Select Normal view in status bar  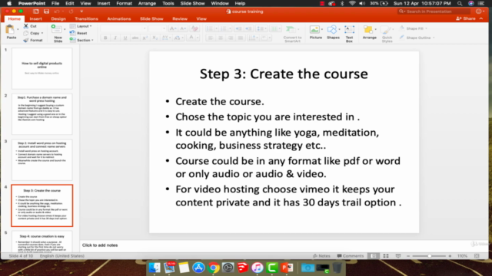pyautogui.click(x=374, y=256)
